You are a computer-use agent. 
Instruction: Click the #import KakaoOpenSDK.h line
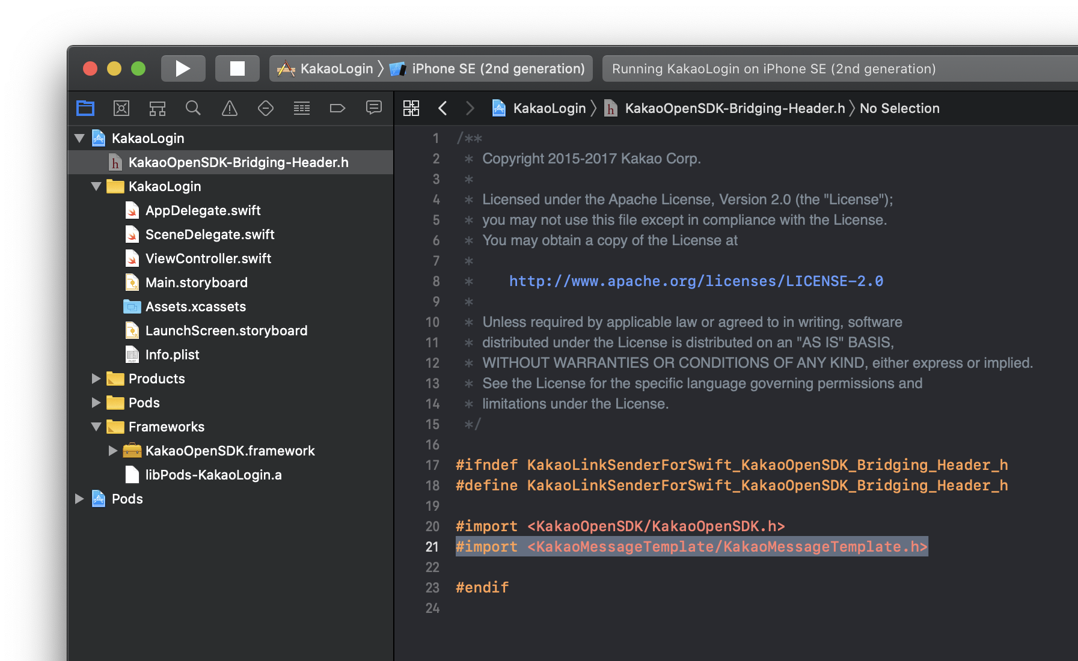620,526
